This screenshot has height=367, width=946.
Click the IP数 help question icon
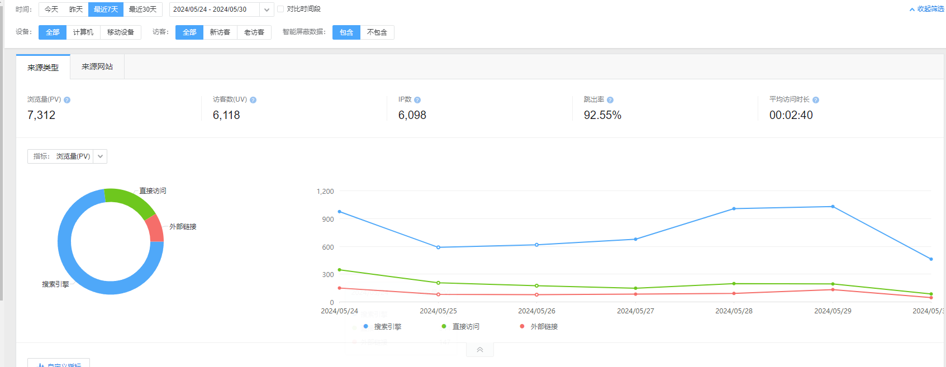click(417, 100)
